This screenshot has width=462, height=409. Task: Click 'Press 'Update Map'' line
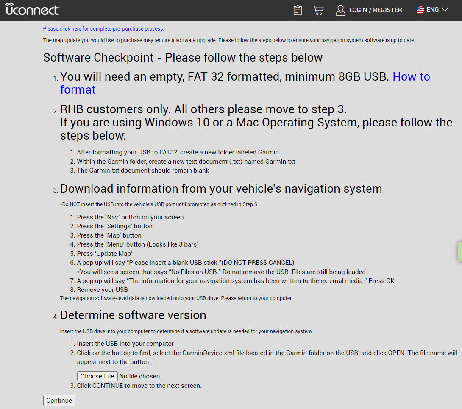tap(105, 254)
